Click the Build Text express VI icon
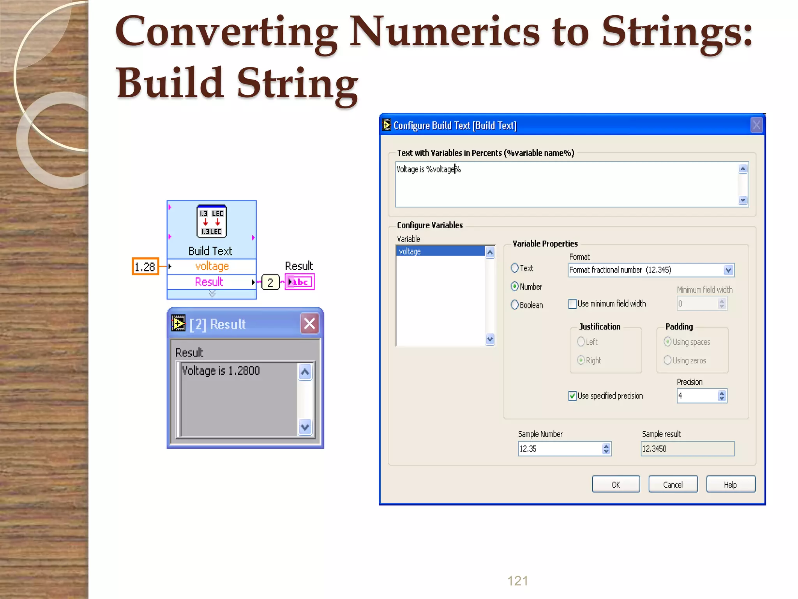Image resolution: width=798 pixels, height=599 pixels. [212, 222]
